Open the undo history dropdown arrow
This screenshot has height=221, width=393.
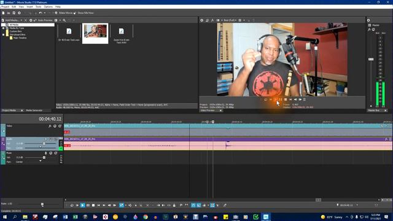45,13
